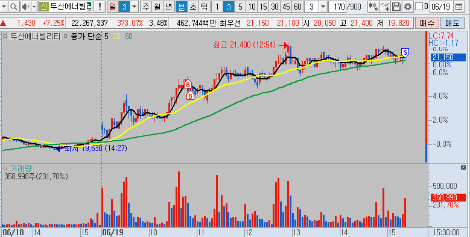The height and width of the screenshot is (237, 470).
Task: Switch chart to 년 yearly period
Action: [x=169, y=7]
